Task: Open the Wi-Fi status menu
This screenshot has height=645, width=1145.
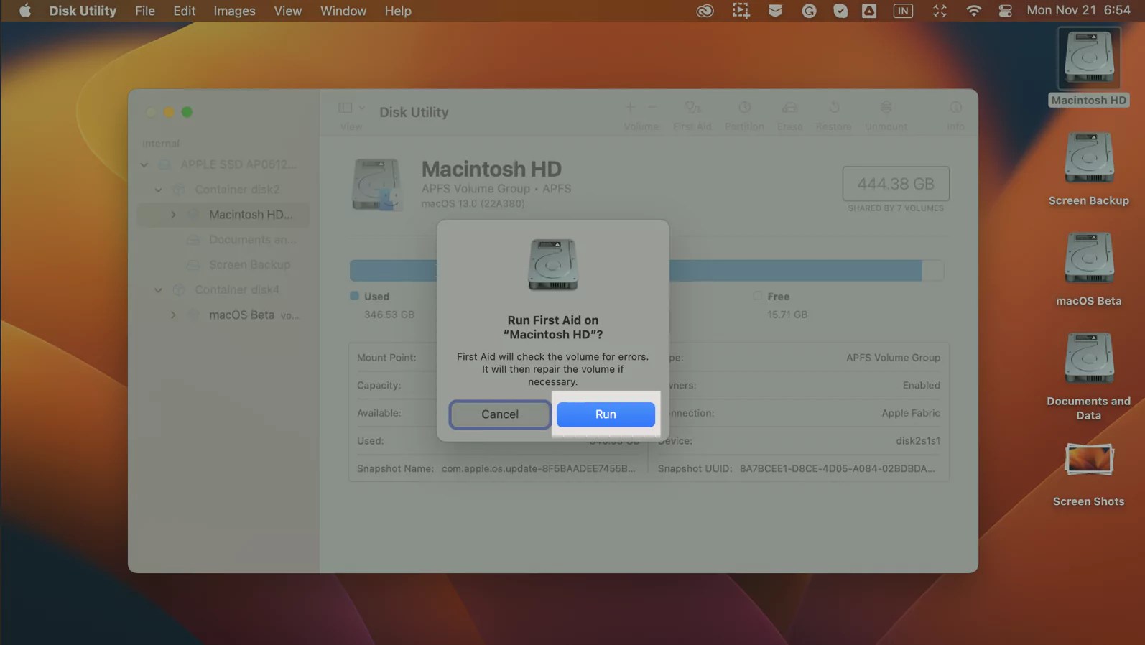Action: tap(973, 11)
